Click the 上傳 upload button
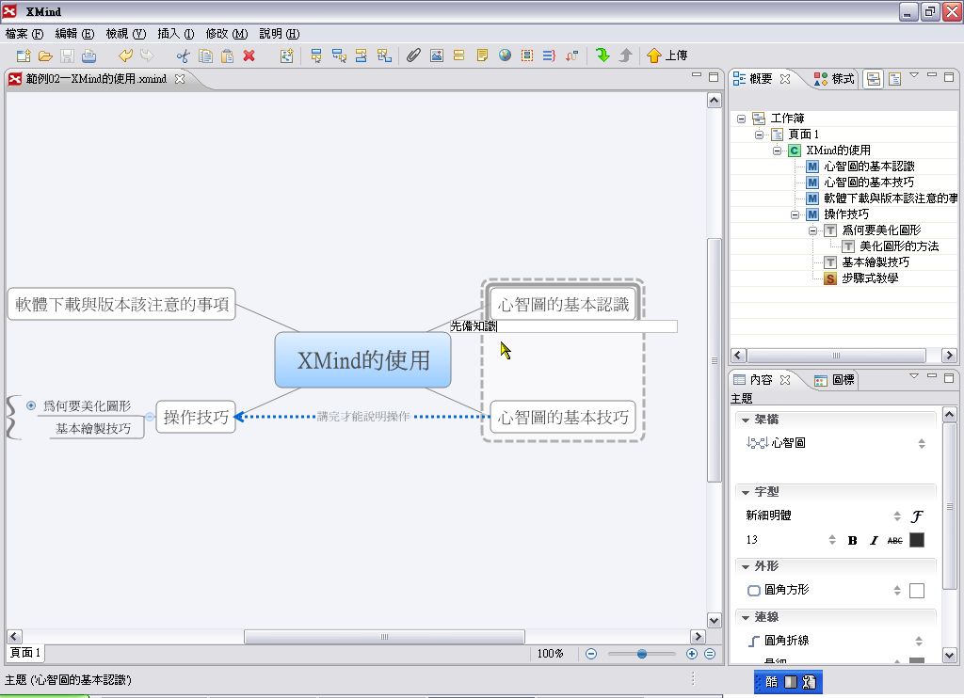Screen dimensions: 964x698 pyautogui.click(x=667, y=56)
